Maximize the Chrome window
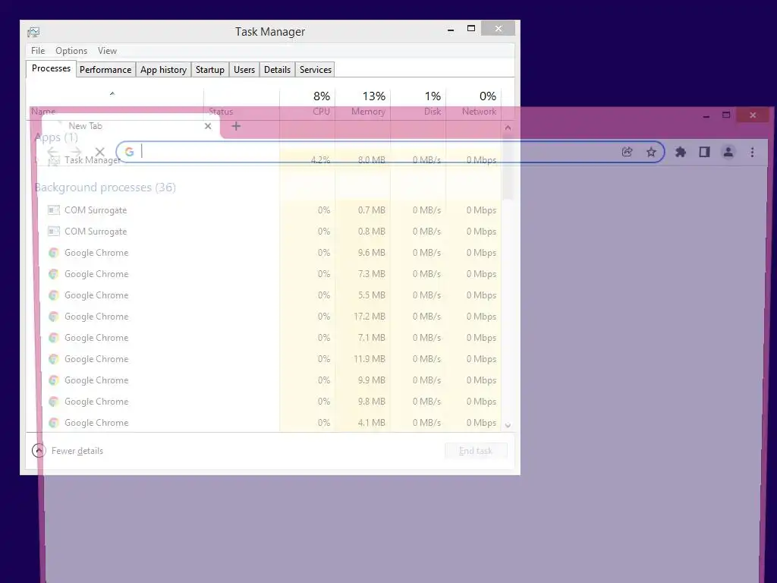Screen dimensions: 777x583 click(x=726, y=115)
